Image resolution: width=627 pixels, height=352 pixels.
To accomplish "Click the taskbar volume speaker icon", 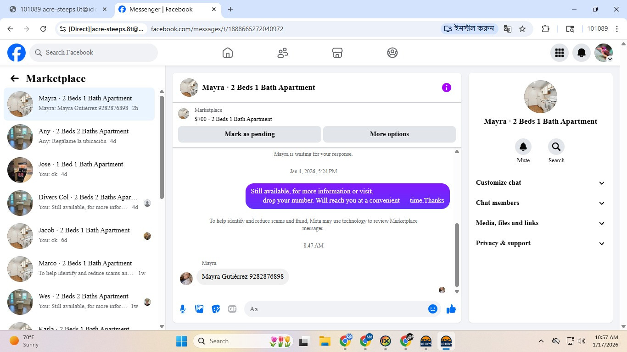I will tap(582, 341).
